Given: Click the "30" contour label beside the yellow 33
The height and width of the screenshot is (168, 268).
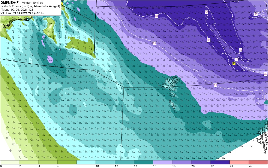Looking at the screenshot, I should 237,59.
